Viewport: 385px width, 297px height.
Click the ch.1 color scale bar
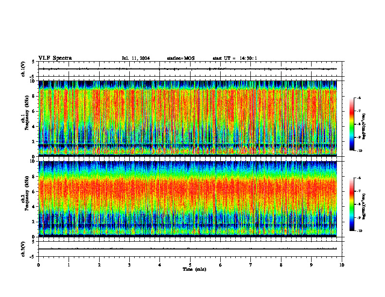click(x=352, y=124)
